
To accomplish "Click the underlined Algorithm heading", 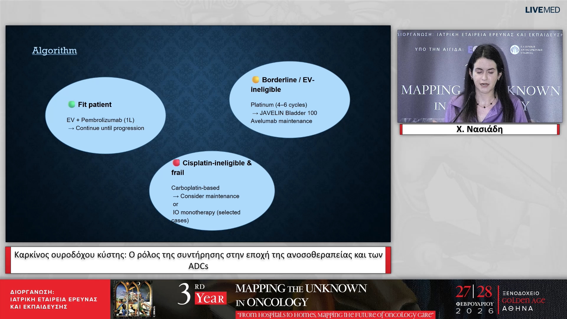I will tap(55, 51).
